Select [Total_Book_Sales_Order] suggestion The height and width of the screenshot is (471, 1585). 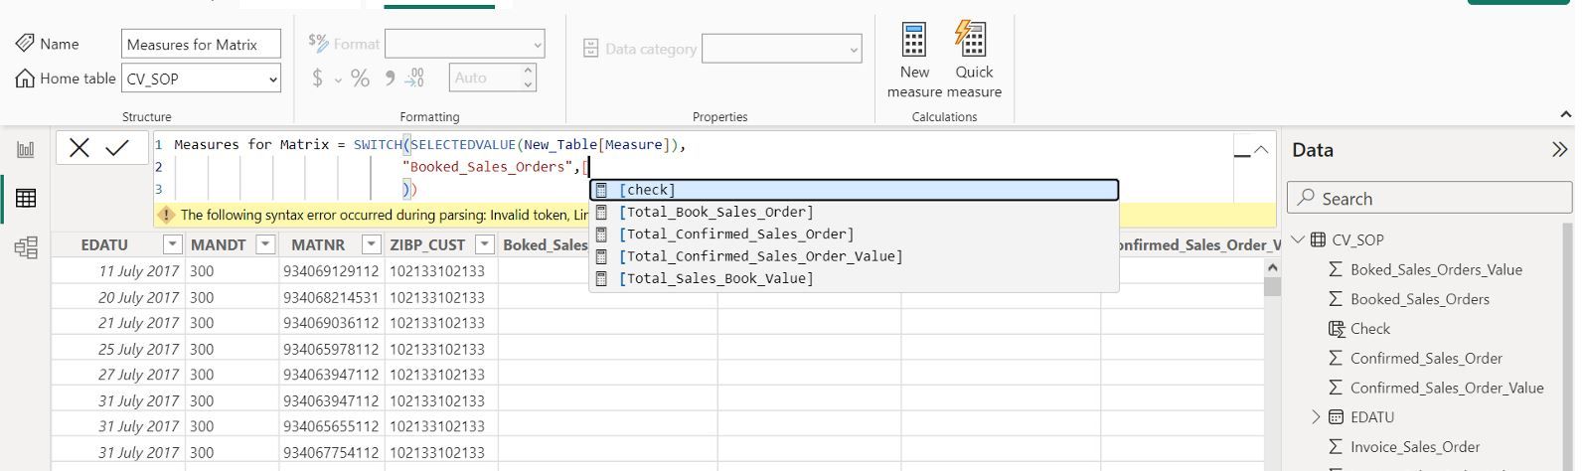[x=855, y=212]
